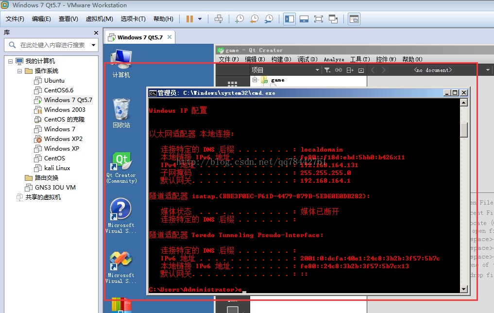Image resolution: width=494 pixels, height=313 pixels.
Task: Click the close sidebar panel icon in Qt Creator
Action: pos(361,70)
